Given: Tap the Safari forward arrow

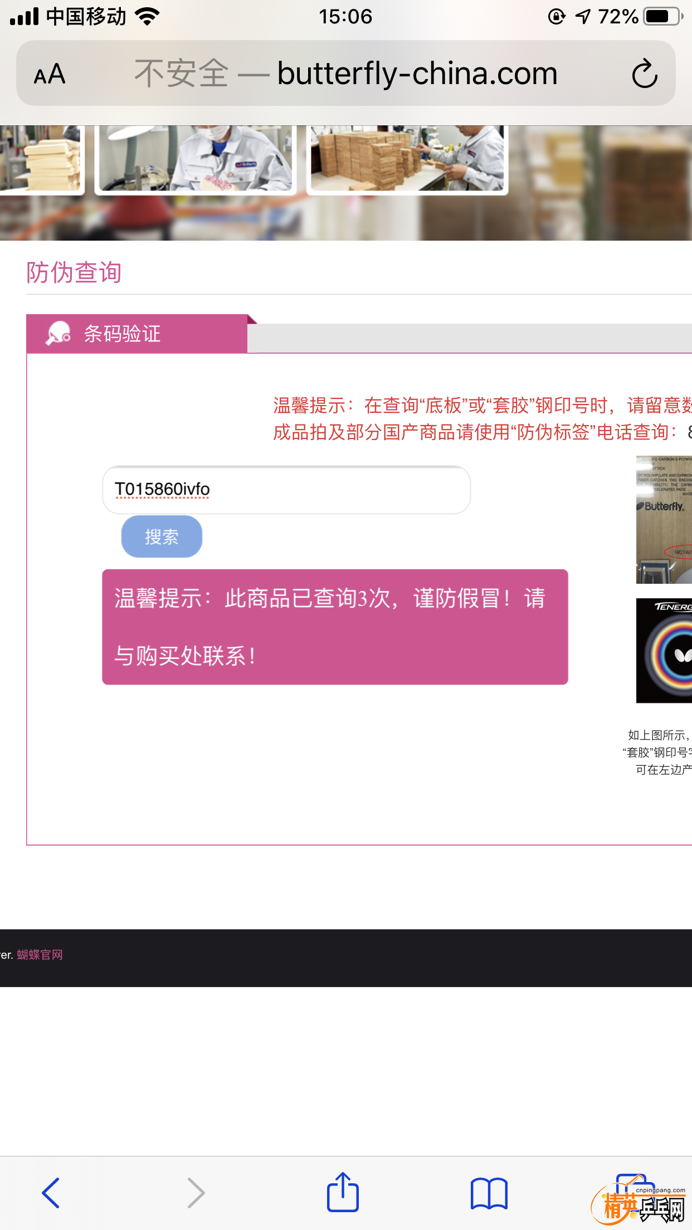Looking at the screenshot, I should (196, 1193).
